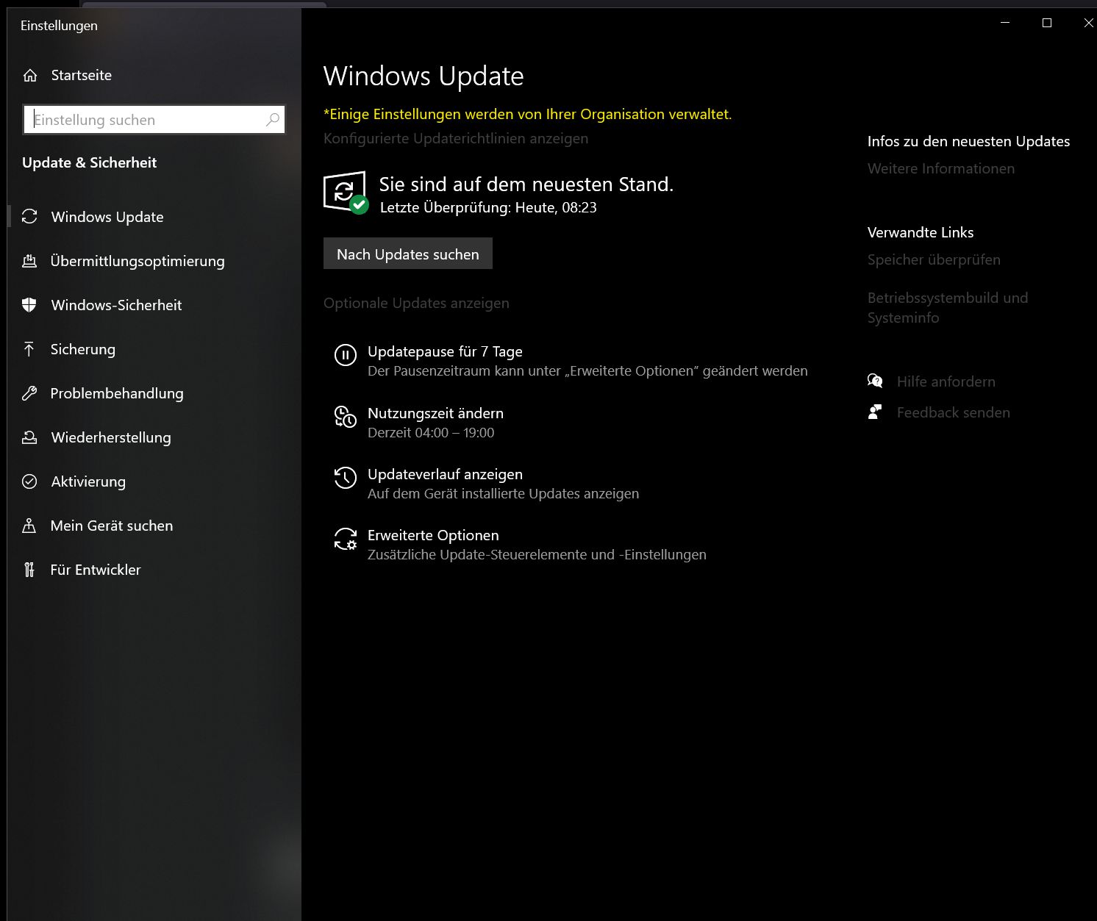This screenshot has height=921, width=1097.
Task: Click the Problembehandlung wrench icon
Action: pos(29,393)
